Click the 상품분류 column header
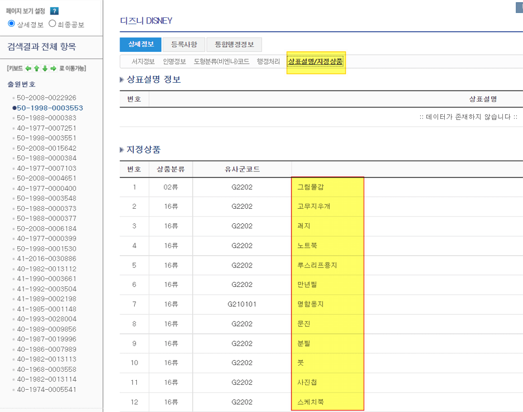The width and height of the screenshot is (523, 412). (170, 169)
